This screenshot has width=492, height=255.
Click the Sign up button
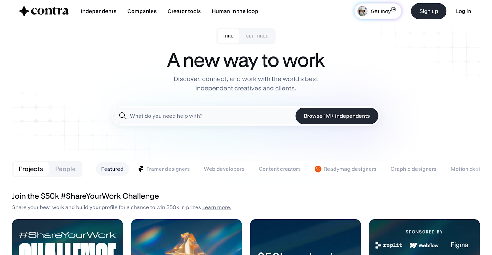429,11
